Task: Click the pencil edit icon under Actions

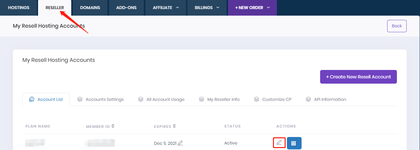Action: point(279,143)
